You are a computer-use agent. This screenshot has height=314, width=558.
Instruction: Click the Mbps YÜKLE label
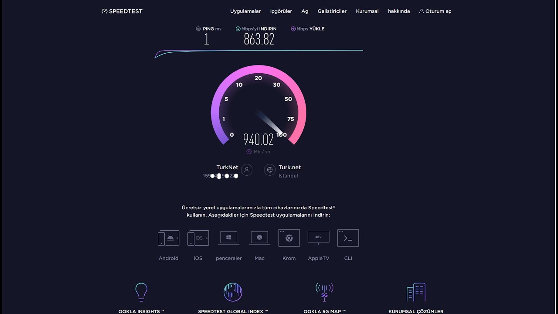(x=310, y=29)
